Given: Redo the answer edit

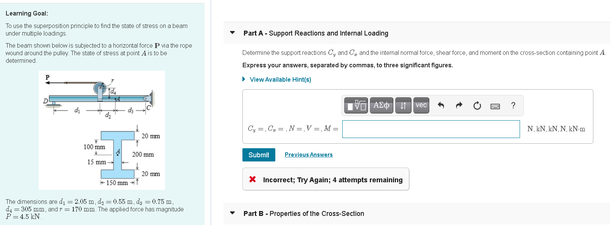Looking at the screenshot, I should [459, 106].
